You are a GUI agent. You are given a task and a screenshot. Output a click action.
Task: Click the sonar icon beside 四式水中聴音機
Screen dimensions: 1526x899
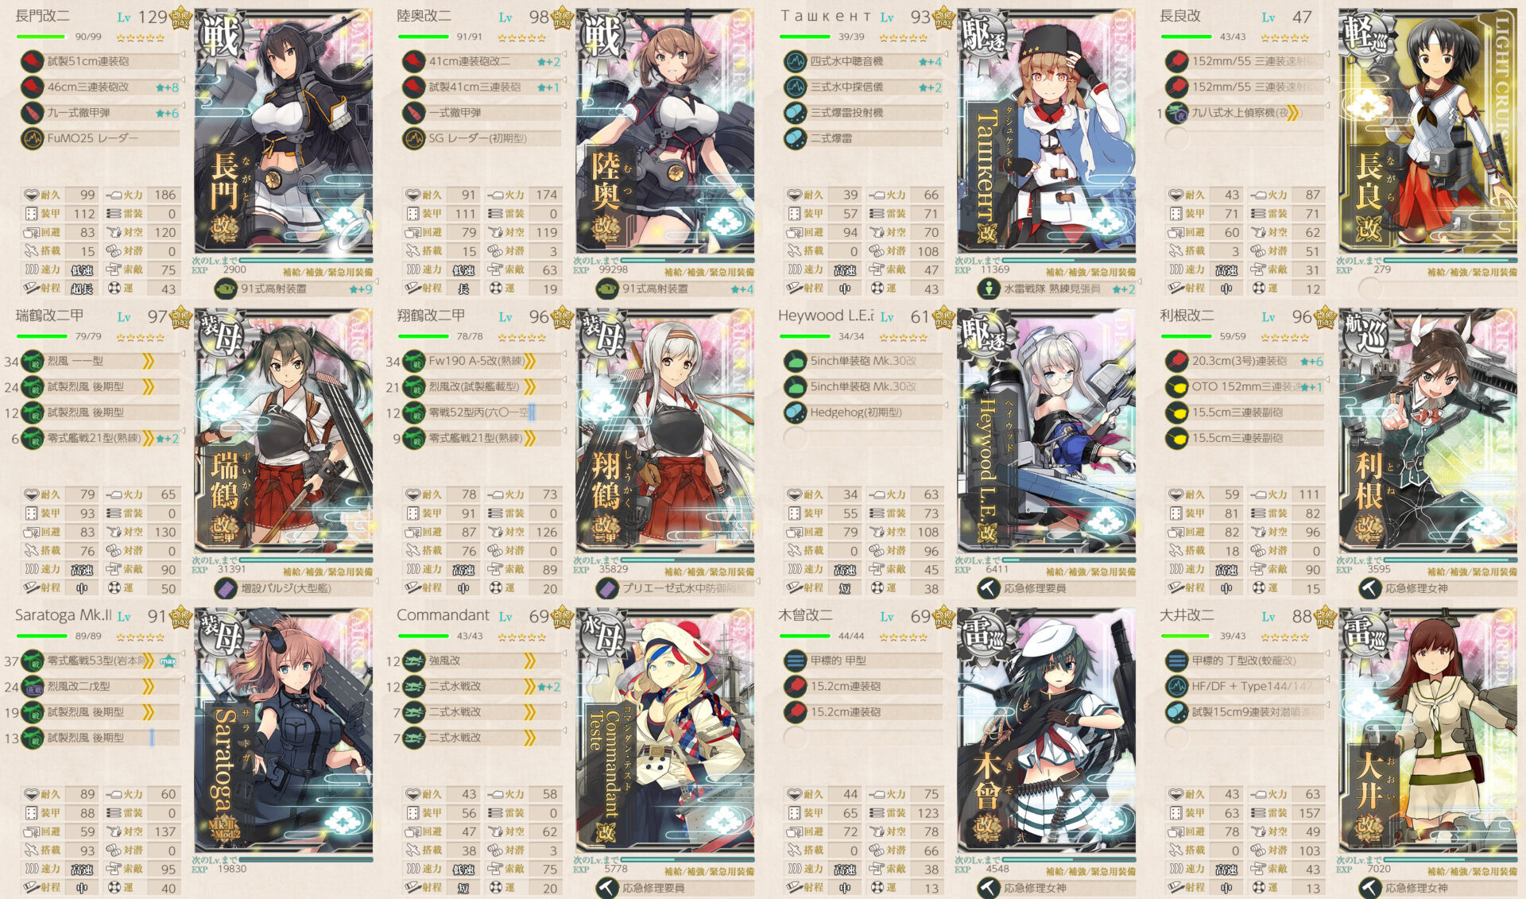tap(795, 61)
